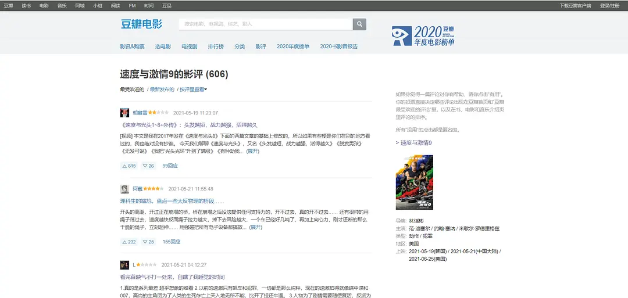Open 时间 in top bar
This screenshot has width=628, height=298.
tap(149, 6)
